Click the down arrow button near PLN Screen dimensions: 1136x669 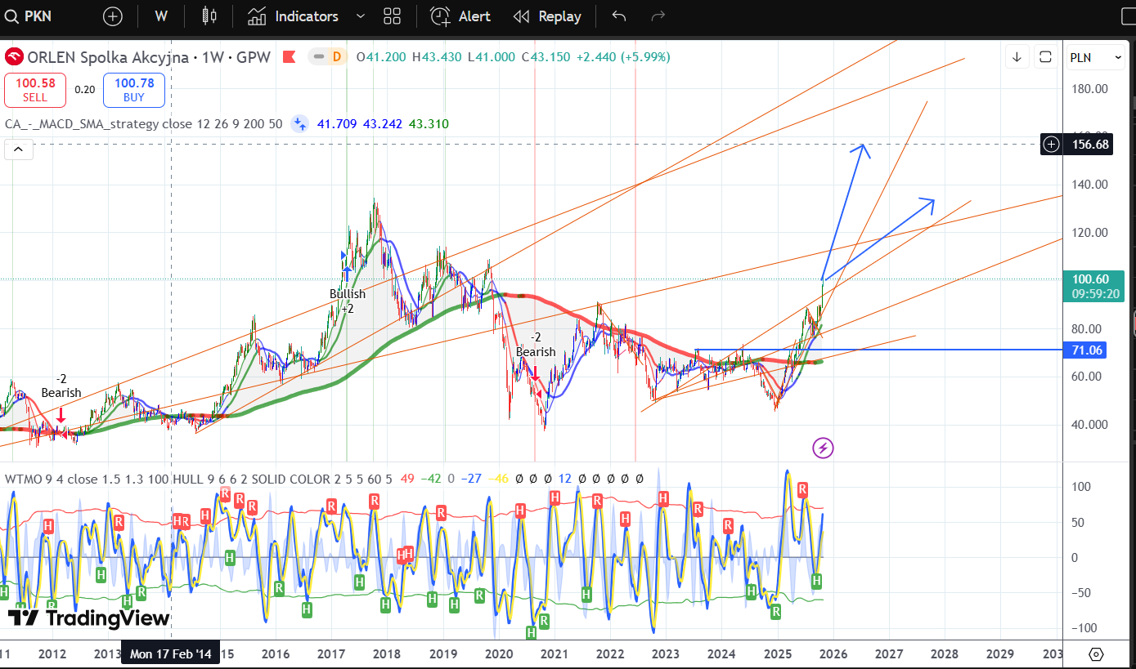tap(1017, 57)
